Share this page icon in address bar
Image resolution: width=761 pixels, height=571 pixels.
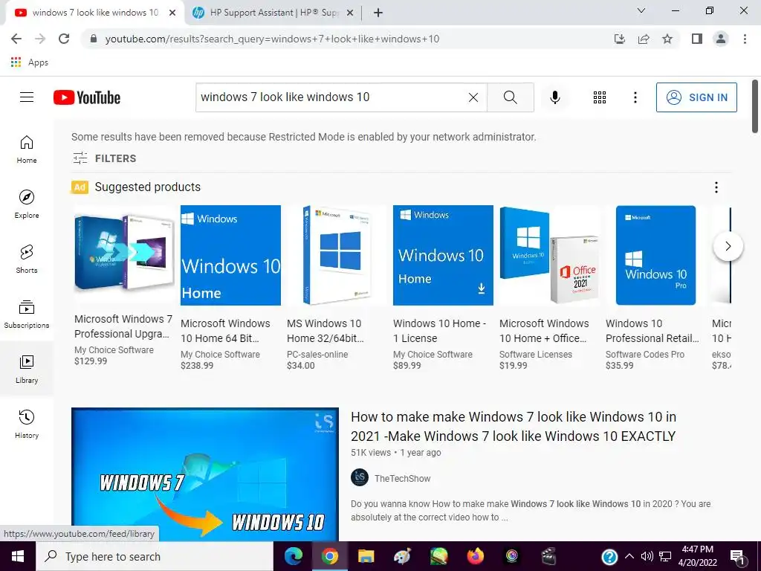click(x=644, y=39)
